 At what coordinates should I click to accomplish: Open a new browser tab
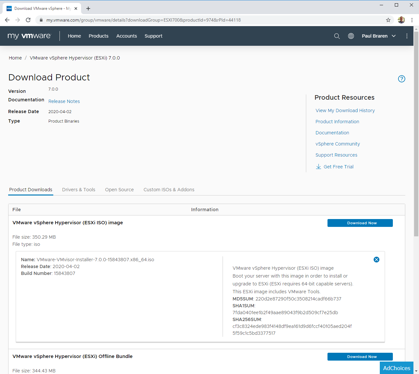point(88,8)
